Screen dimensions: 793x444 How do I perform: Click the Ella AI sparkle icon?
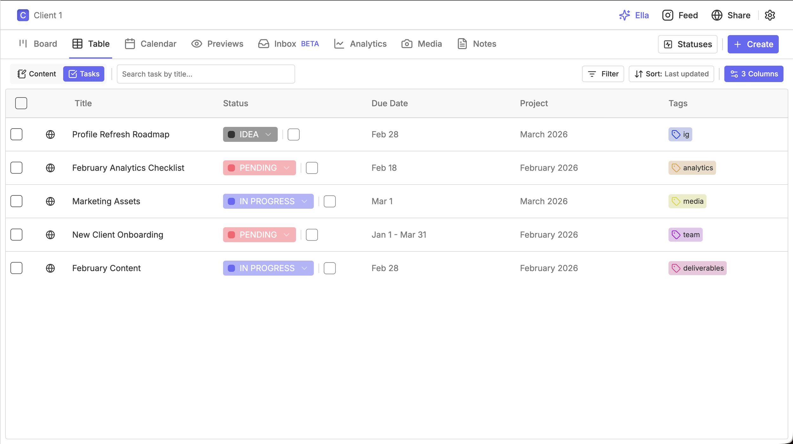point(624,15)
